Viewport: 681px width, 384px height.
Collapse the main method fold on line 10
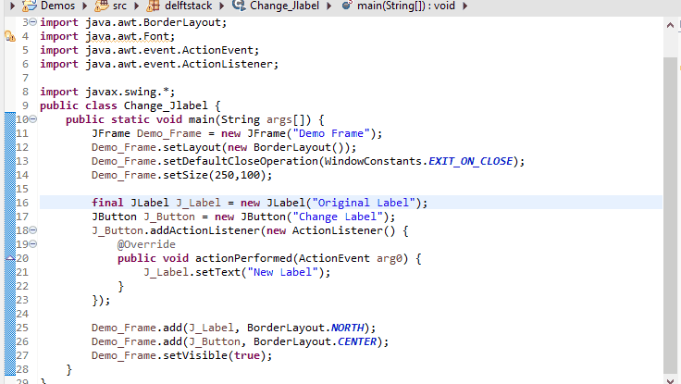tap(33, 119)
